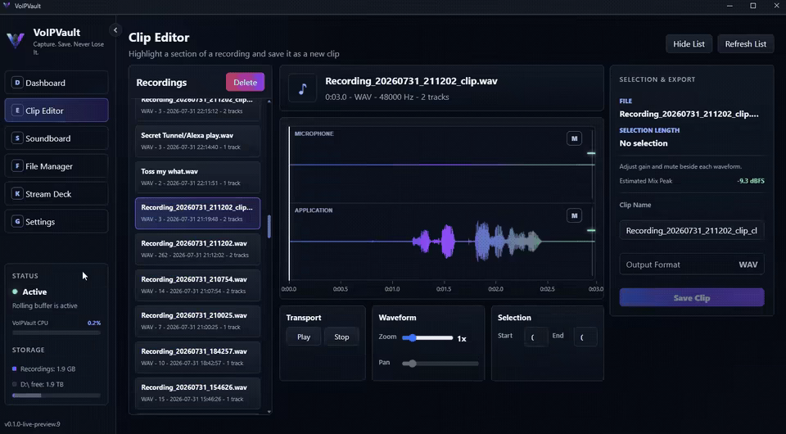The width and height of the screenshot is (786, 434).
Task: Click the Application track gain slider handle
Action: tap(591, 230)
